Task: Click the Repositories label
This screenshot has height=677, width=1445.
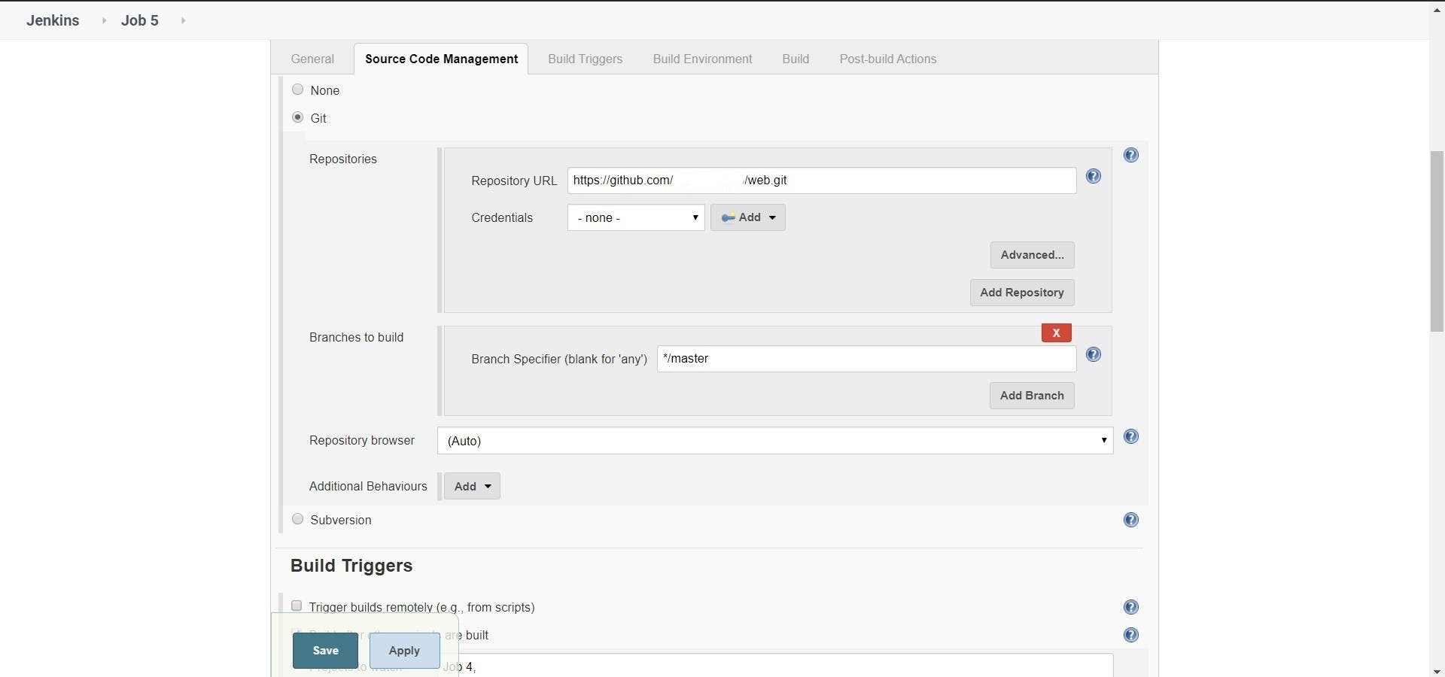Action: [343, 159]
